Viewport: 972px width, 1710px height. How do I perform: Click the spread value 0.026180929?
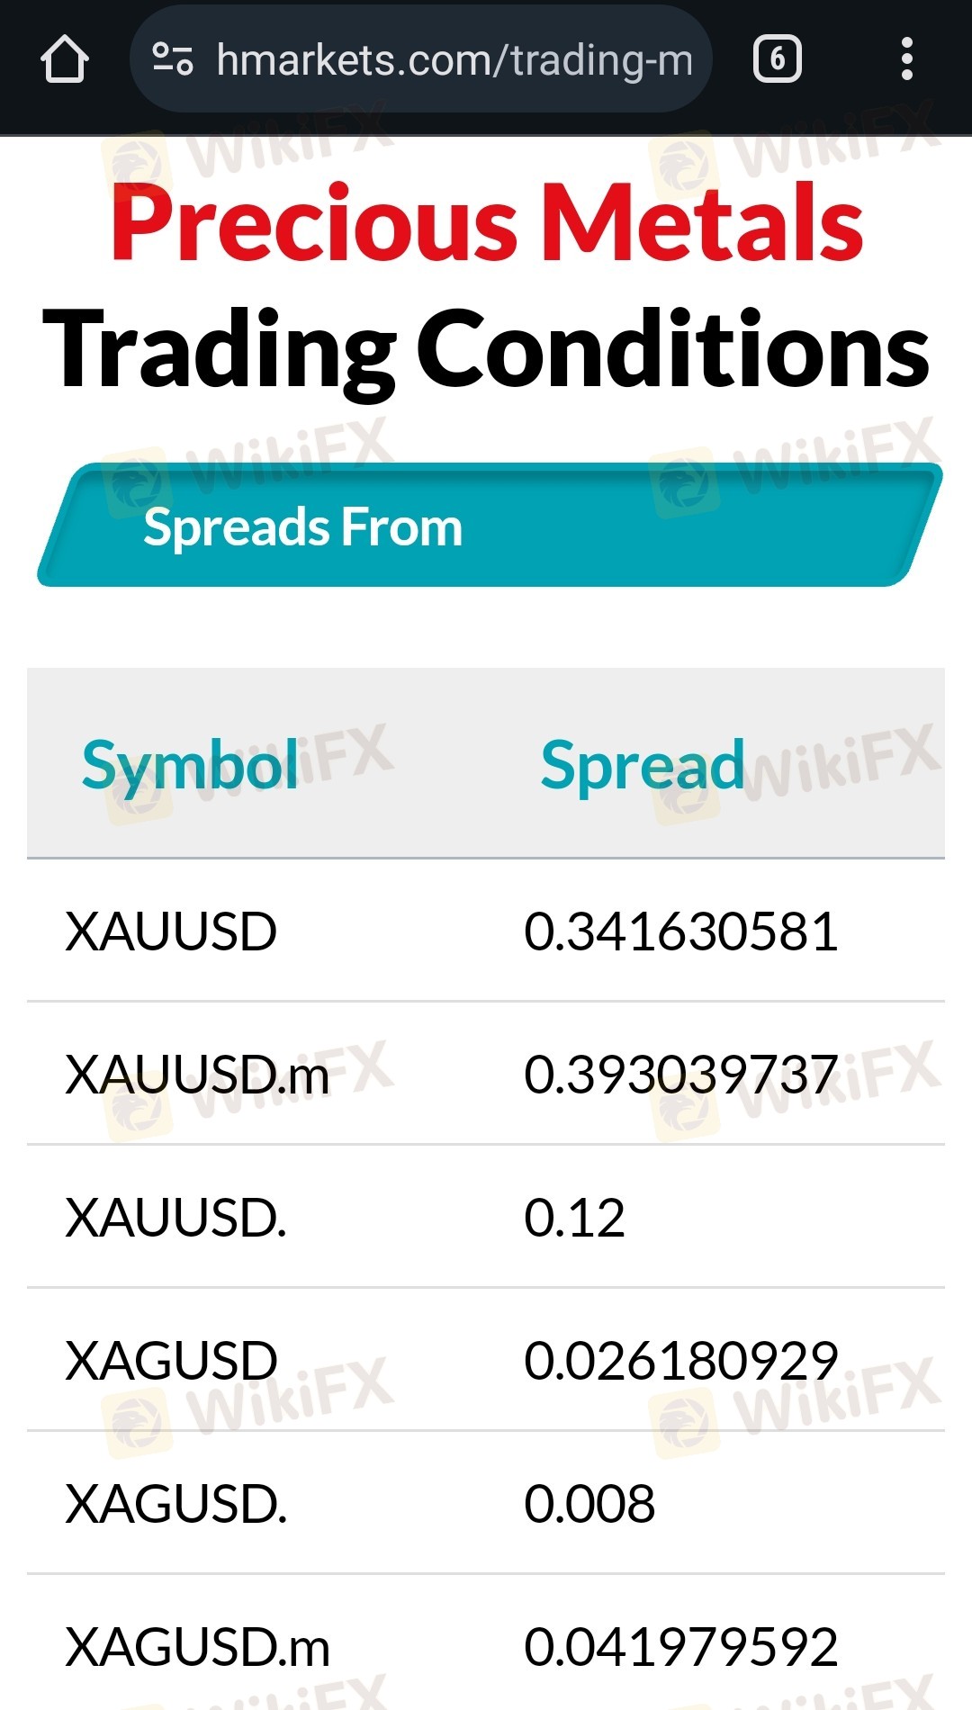coord(680,1360)
